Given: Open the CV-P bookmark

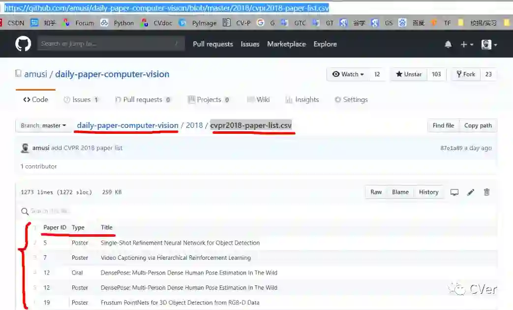Looking at the screenshot, I should pos(237,23).
